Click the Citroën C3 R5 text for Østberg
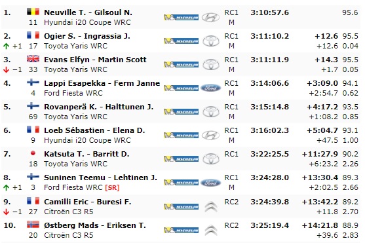This screenshot has width=365, height=243. (x=69, y=235)
